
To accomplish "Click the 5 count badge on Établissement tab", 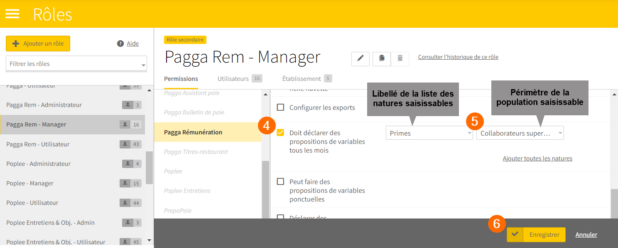I will [328, 78].
